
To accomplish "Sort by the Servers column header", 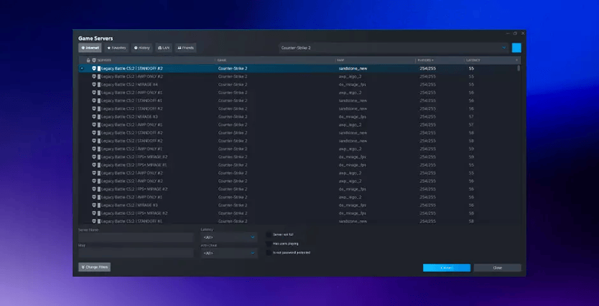I will pos(105,61).
